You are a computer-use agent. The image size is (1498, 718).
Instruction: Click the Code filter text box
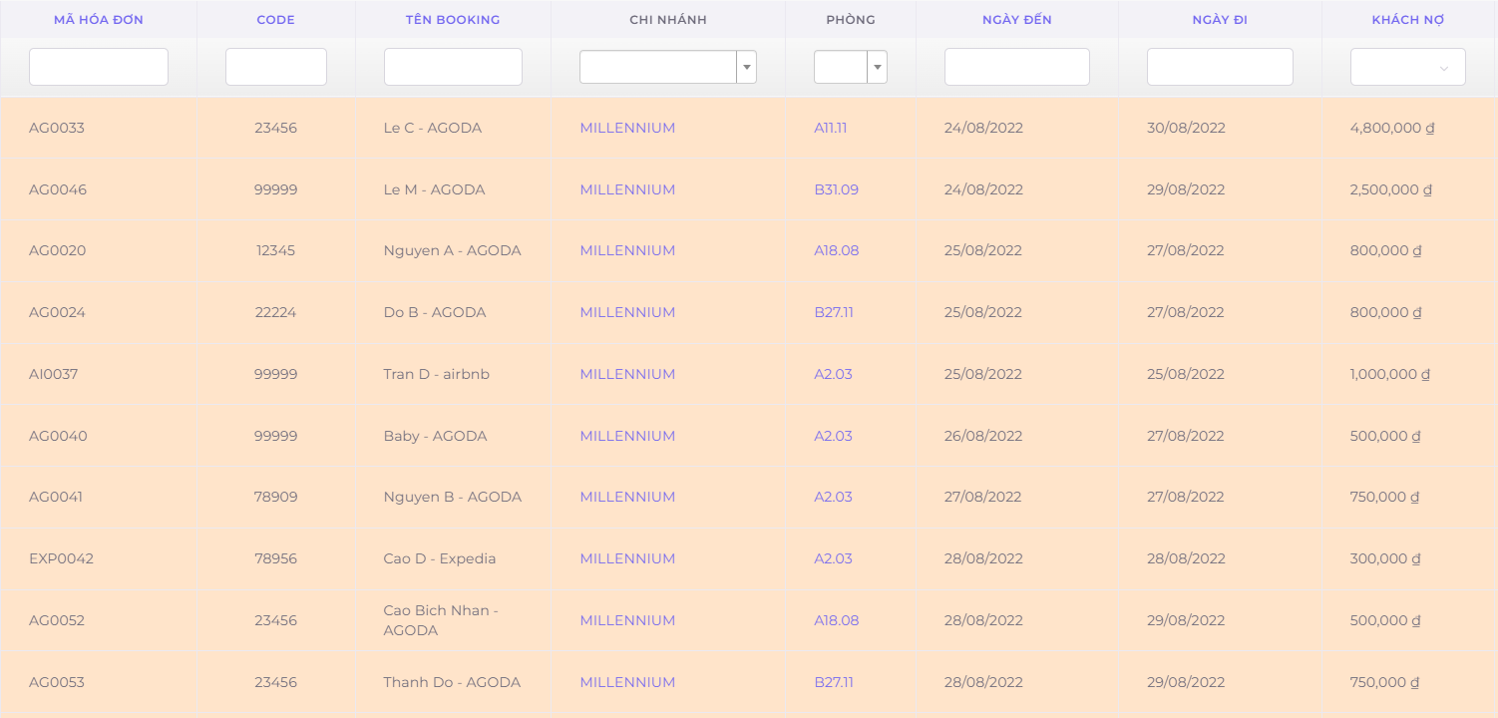tap(275, 67)
